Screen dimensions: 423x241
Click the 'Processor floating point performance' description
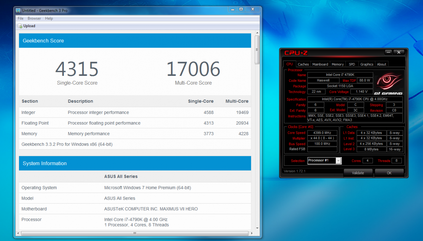[x=104, y=123]
